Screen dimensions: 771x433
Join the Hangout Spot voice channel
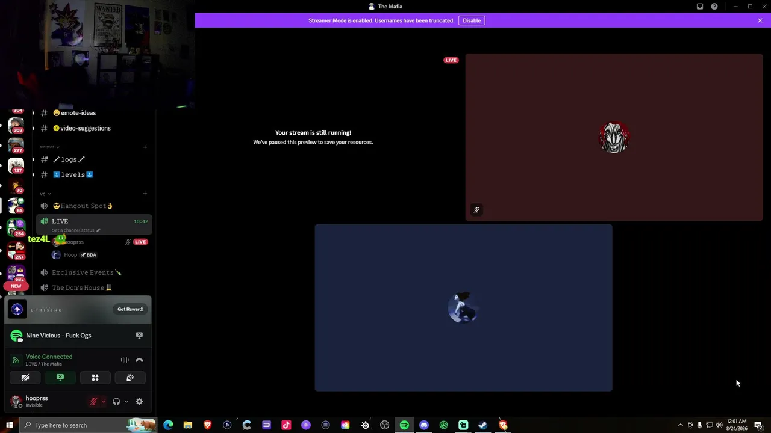click(x=93, y=206)
